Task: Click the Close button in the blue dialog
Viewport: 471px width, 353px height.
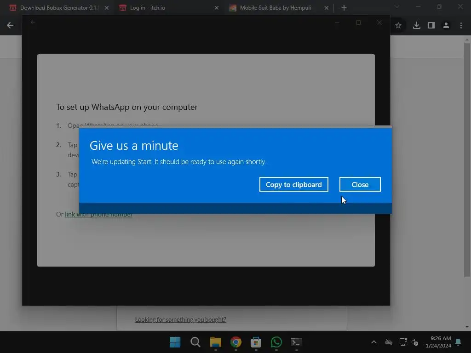Action: [360, 184]
